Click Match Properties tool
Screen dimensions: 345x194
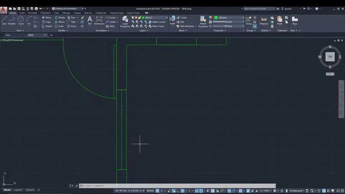click(203, 22)
